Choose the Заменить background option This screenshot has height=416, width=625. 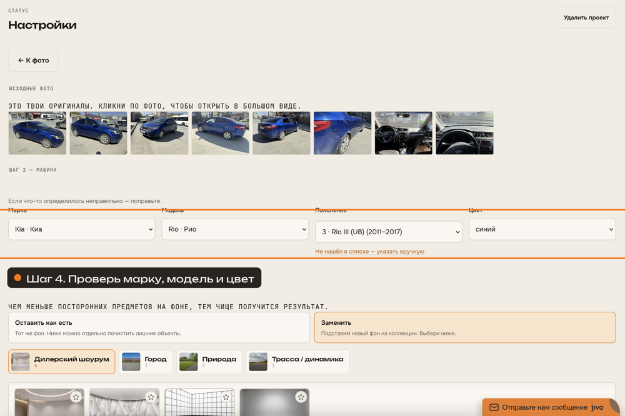(465, 327)
